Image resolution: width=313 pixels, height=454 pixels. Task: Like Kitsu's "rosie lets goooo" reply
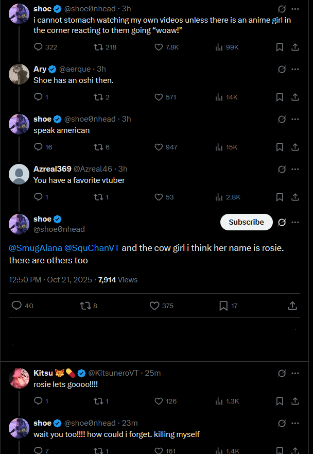coord(159,401)
